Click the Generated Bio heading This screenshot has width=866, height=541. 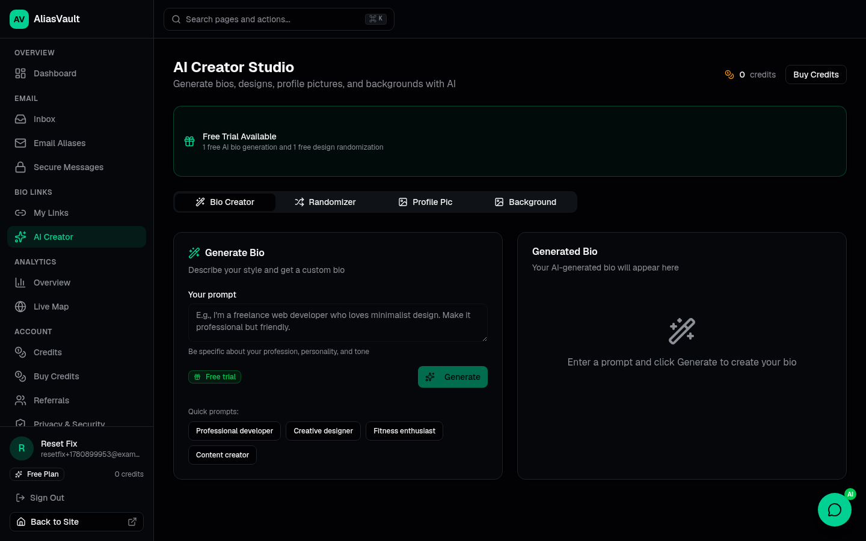[x=565, y=251]
